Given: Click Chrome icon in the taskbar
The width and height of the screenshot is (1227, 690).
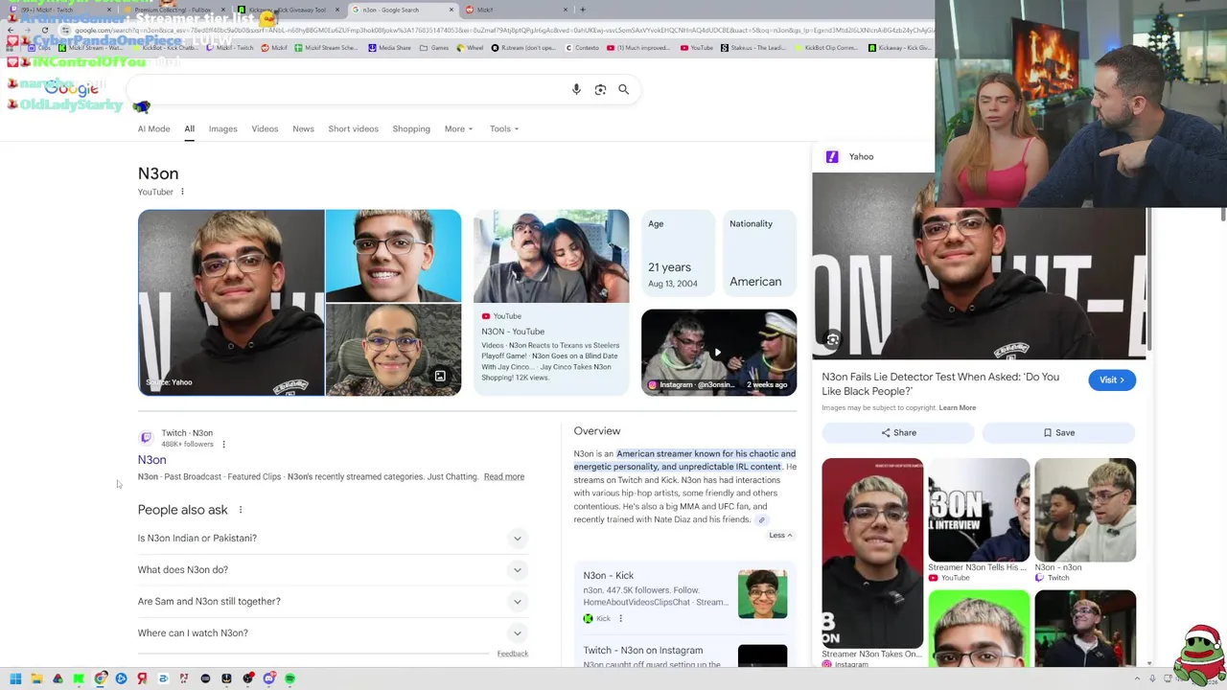Looking at the screenshot, I should [x=100, y=678].
